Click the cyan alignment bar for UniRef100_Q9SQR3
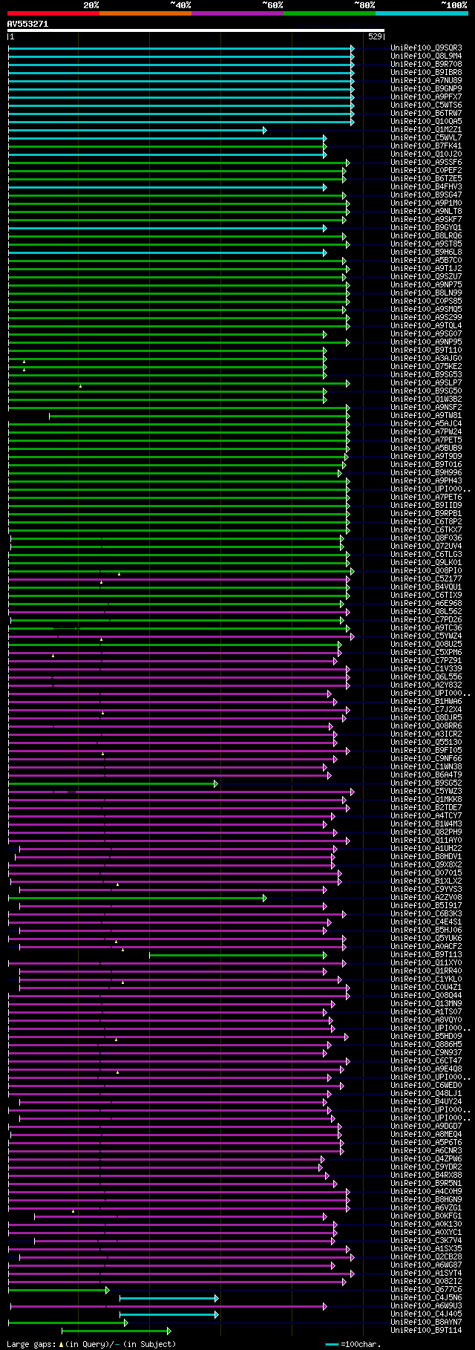 click(x=181, y=48)
